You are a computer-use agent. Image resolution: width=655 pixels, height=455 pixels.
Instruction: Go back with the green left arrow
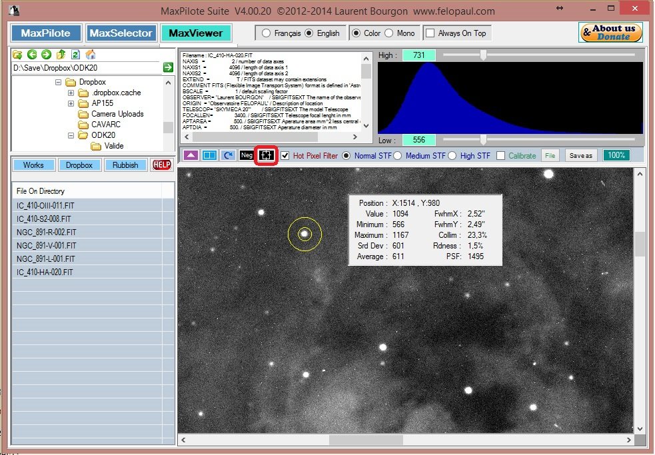32,55
